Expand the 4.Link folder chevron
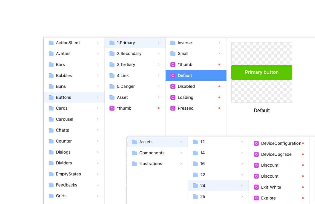Viewport: 315px width, 204px height. point(159,75)
